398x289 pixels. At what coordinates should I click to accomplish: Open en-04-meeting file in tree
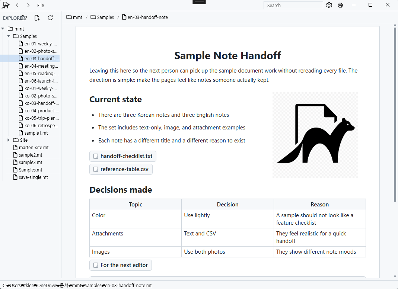[39, 66]
